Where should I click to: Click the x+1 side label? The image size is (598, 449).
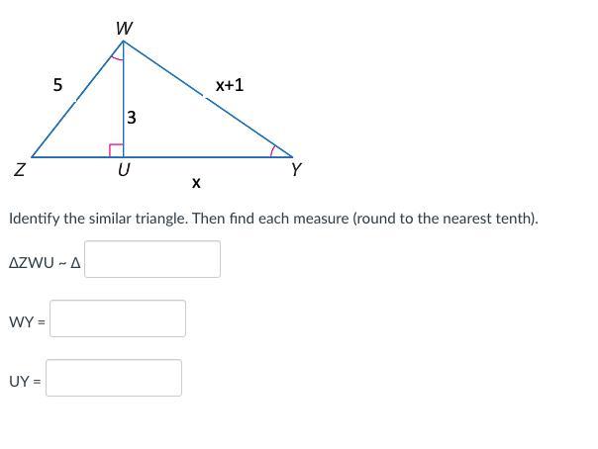pos(230,85)
